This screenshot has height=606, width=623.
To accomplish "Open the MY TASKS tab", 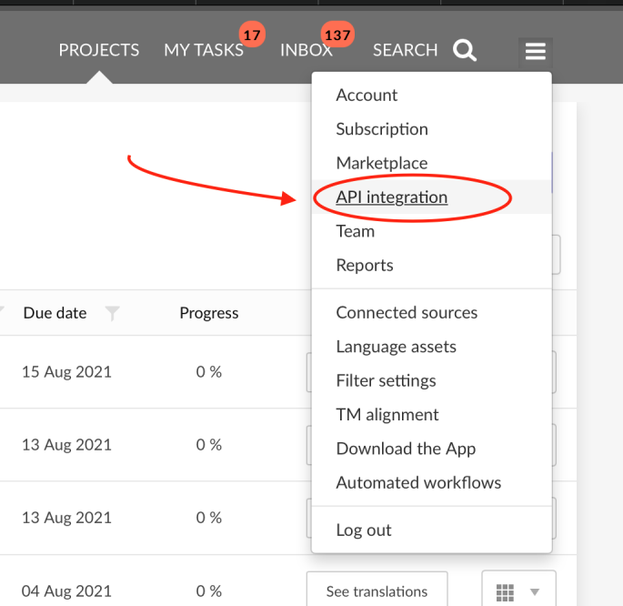I will (x=204, y=50).
